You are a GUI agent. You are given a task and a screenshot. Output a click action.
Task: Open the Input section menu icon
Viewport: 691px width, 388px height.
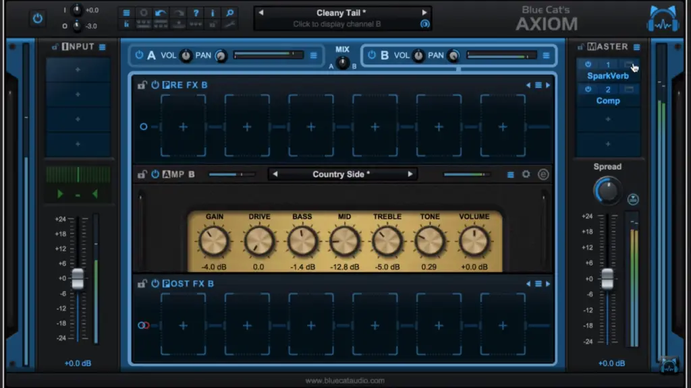(x=103, y=47)
